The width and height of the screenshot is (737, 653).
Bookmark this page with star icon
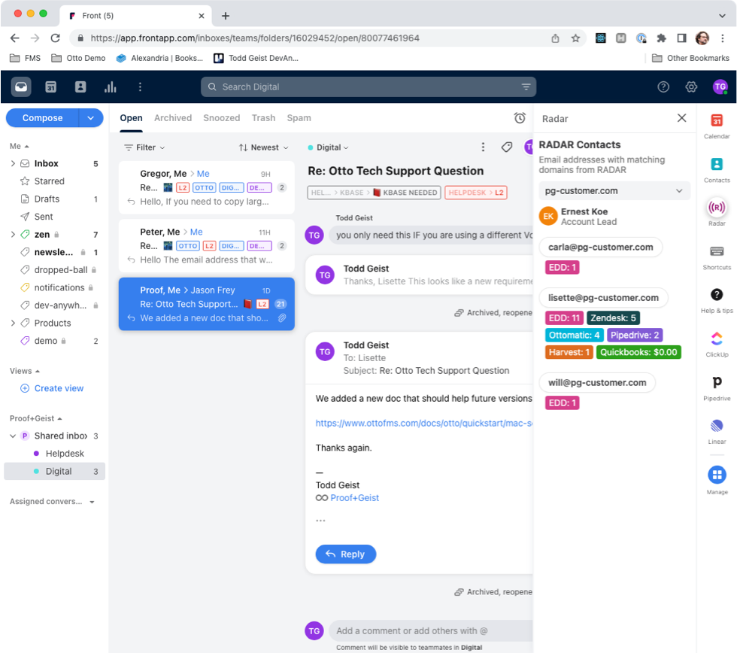[575, 38]
